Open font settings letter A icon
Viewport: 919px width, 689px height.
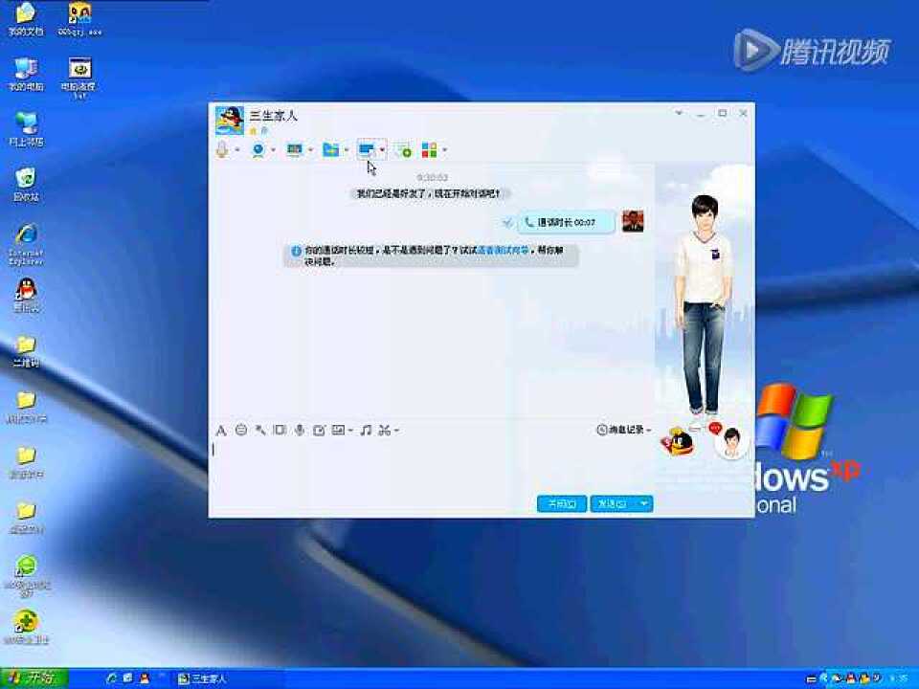(221, 431)
